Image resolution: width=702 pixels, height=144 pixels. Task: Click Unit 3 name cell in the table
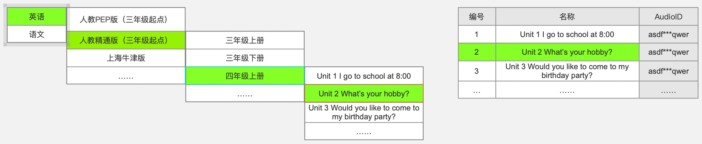coord(567,71)
